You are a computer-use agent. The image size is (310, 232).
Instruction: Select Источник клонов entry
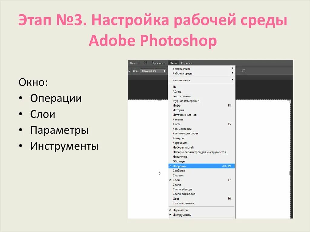coord(202,115)
